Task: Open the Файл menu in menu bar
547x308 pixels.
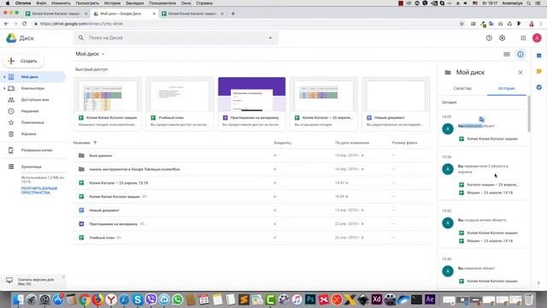Action: coord(41,3)
